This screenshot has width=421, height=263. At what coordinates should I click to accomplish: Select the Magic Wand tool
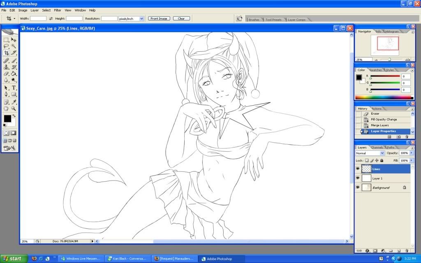(x=14, y=46)
